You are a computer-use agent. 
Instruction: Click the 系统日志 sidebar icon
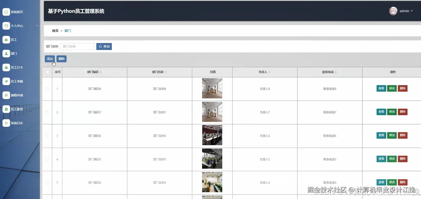[x=6, y=123]
